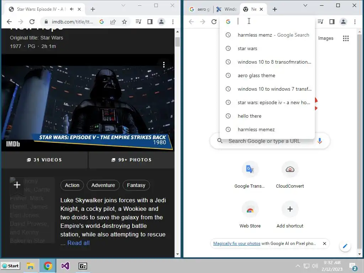Mute the Star Wars tab audio
This screenshot has width=364, height=273.
tap(72, 9)
